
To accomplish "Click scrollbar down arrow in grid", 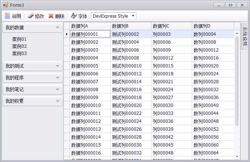I will pos(237,157).
